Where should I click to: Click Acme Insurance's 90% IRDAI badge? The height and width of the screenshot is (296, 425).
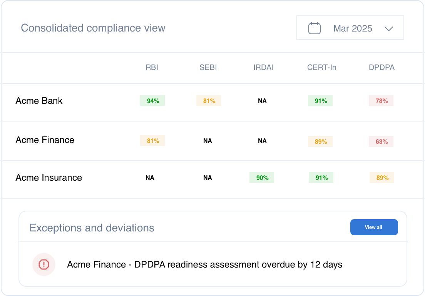262,178
